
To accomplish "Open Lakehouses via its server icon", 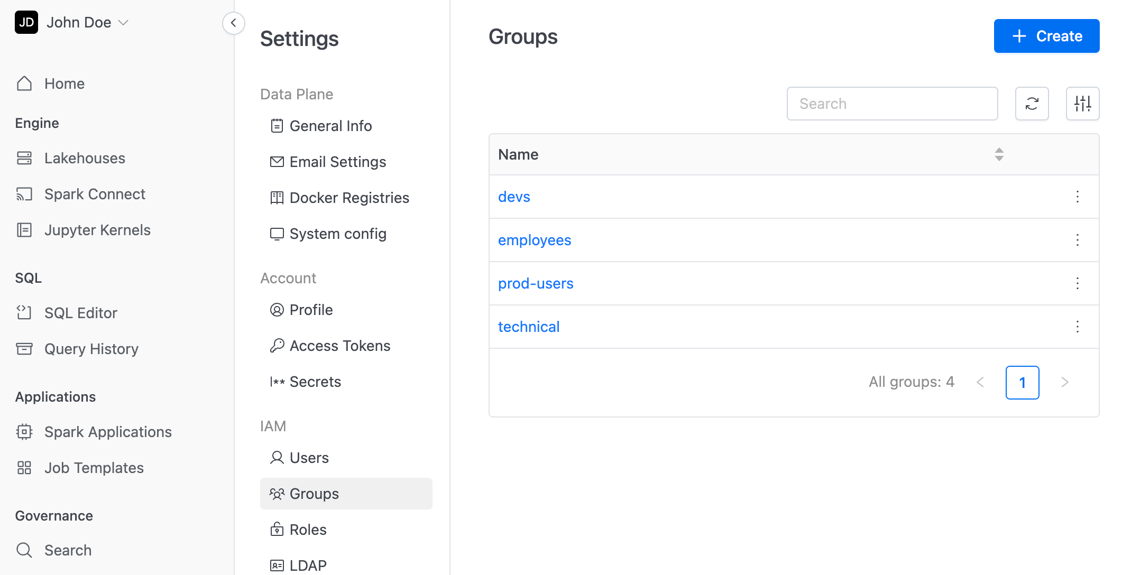I will (24, 158).
